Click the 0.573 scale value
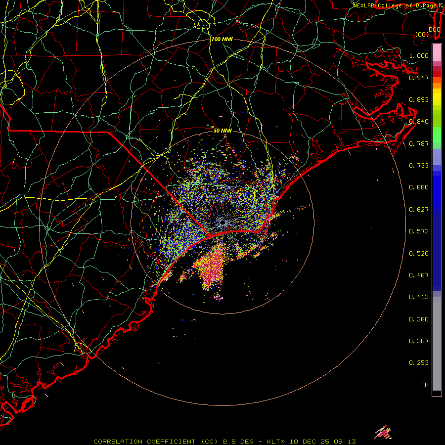The width and height of the screenshot is (445, 445). tap(419, 231)
